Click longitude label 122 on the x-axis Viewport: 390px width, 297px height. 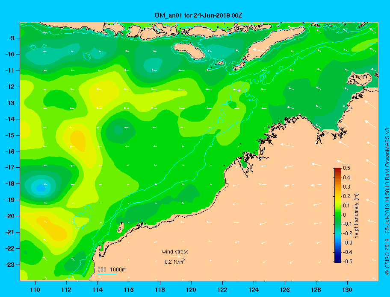(x=222, y=290)
